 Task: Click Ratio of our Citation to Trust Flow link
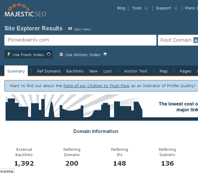click(x=97, y=86)
